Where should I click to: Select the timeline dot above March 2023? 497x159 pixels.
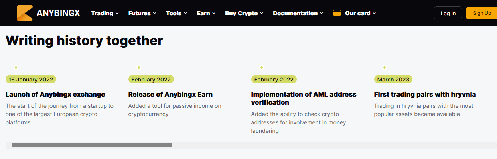(x=385, y=68)
